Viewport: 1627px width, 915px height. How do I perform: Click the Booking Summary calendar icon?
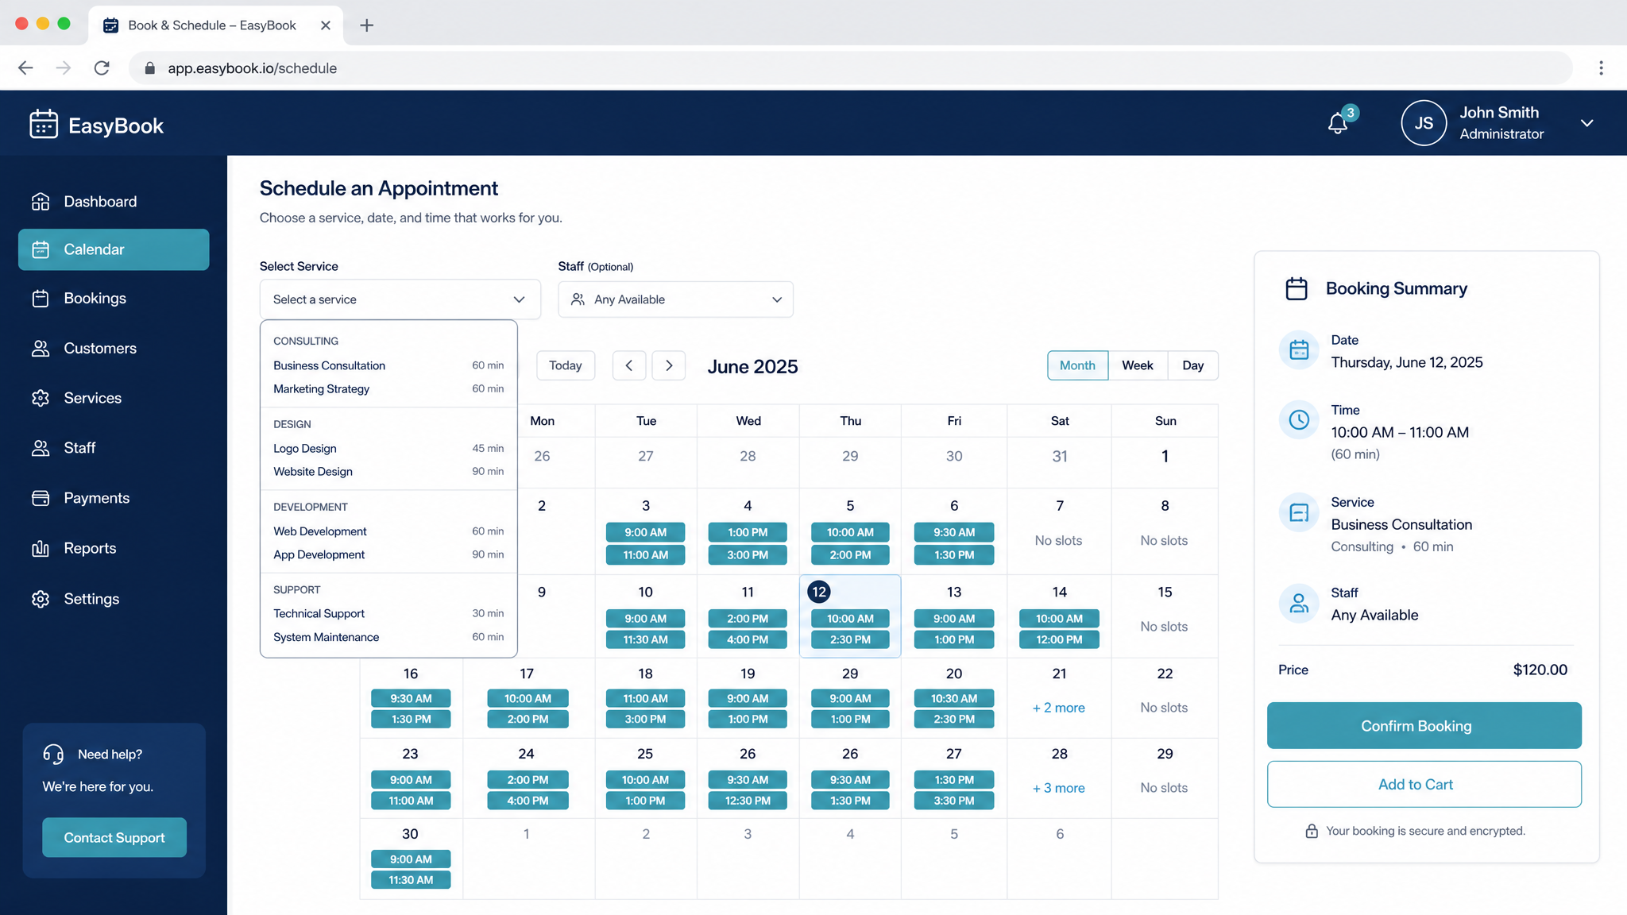point(1297,288)
